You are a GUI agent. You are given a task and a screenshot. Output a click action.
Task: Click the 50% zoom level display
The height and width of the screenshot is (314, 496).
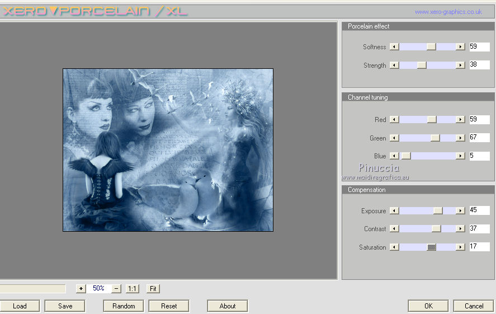click(x=98, y=288)
